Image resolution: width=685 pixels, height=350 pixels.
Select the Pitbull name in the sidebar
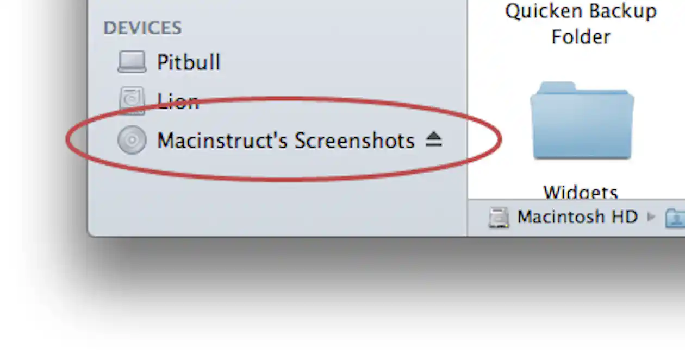coord(189,62)
